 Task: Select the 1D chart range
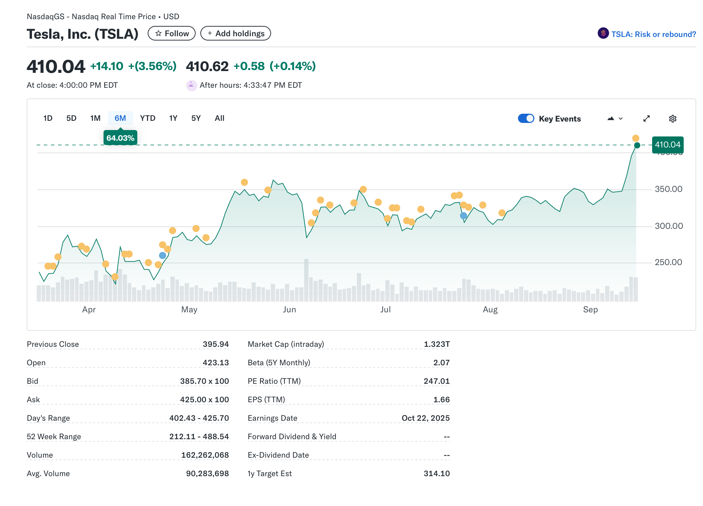pyautogui.click(x=48, y=118)
